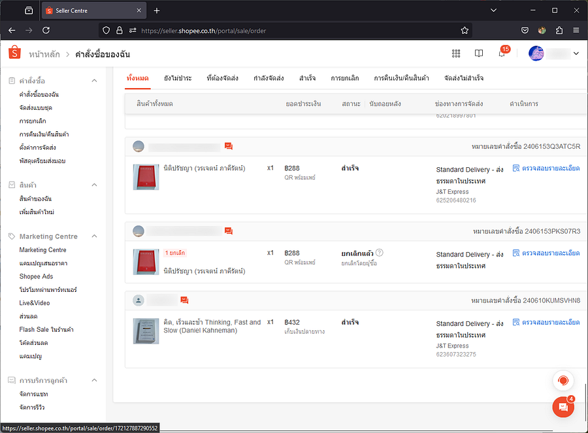Click Thinking, Fast and Slow book thumbnail
The width and height of the screenshot is (588, 433).
click(146, 331)
